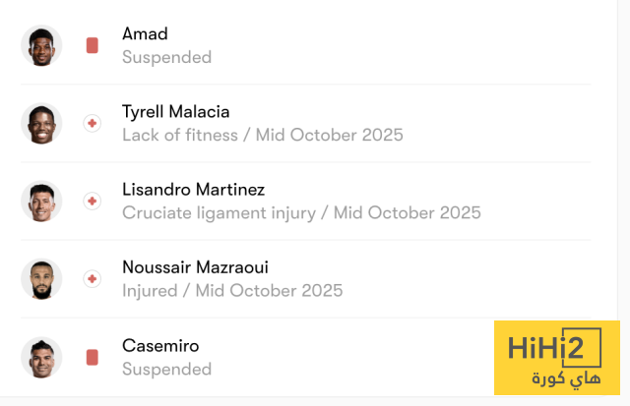Click Casemiro's red card suspension icon

click(x=92, y=357)
